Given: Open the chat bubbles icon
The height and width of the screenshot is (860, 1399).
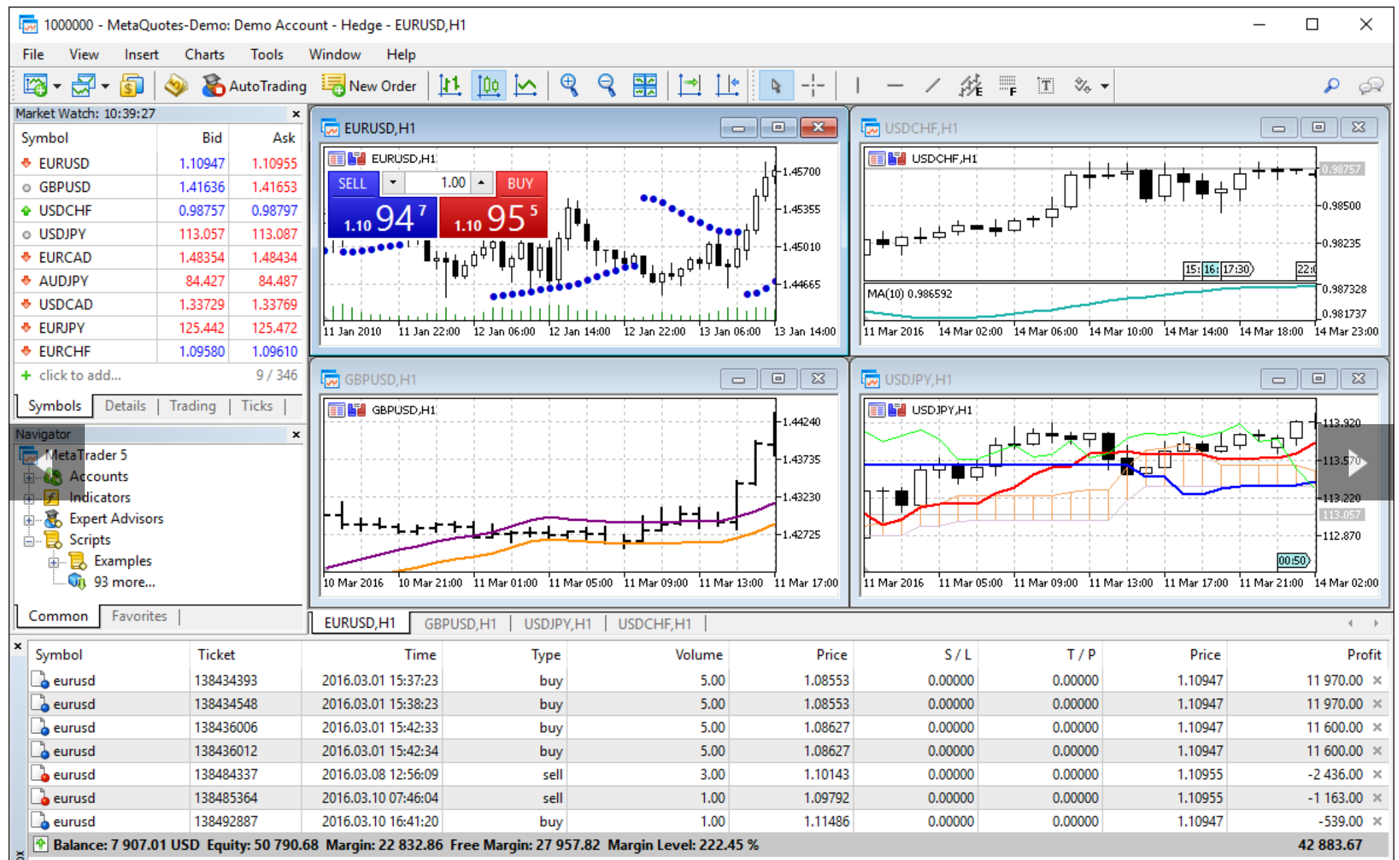Looking at the screenshot, I should tap(1370, 85).
